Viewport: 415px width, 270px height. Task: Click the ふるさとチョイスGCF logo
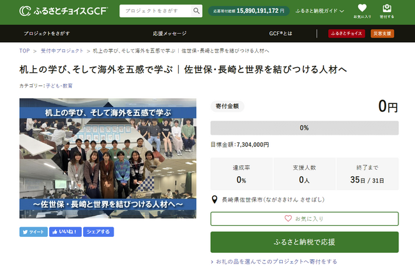(63, 11)
